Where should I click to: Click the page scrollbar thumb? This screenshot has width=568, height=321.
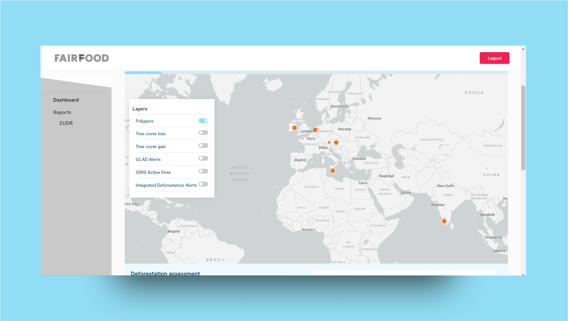523,127
